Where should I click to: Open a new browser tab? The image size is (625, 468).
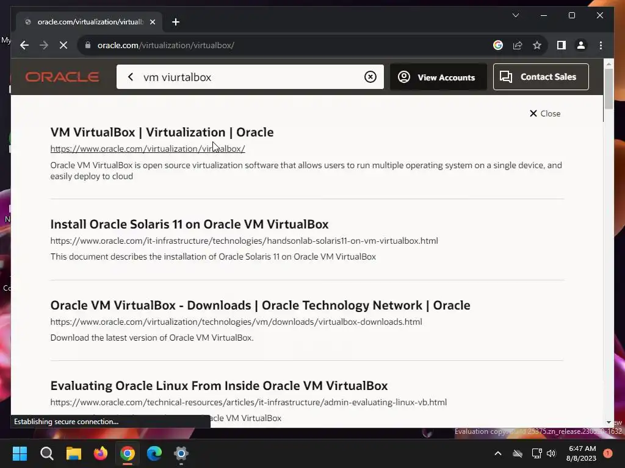coord(176,22)
